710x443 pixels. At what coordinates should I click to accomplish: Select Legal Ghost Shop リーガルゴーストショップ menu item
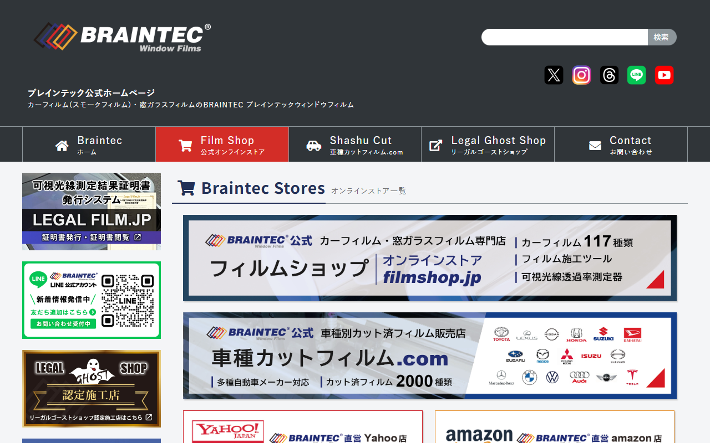tap(488, 144)
